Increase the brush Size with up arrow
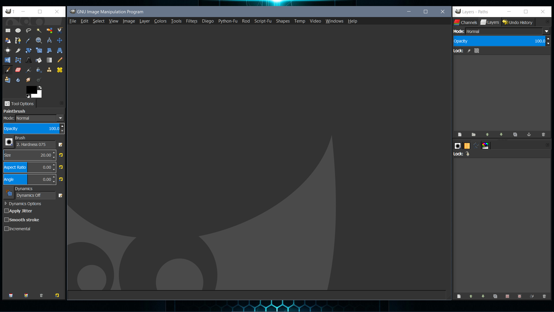Screen dimensions: 554x312 point(54,153)
